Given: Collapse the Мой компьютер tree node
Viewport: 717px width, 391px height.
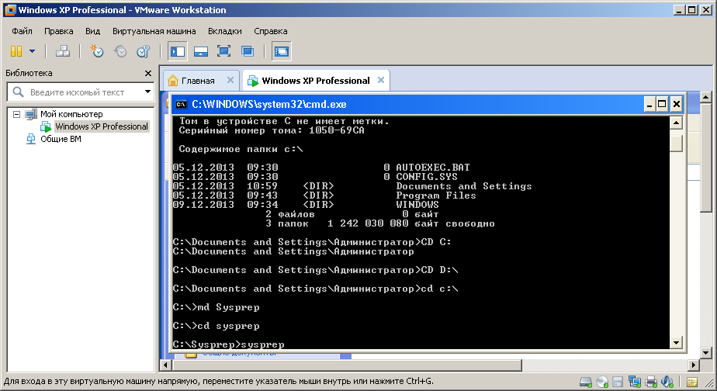Looking at the screenshot, I should (16, 114).
